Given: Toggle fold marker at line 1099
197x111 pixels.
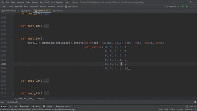Looking at the screenshot, I should pyautogui.click(x=13, y=47).
